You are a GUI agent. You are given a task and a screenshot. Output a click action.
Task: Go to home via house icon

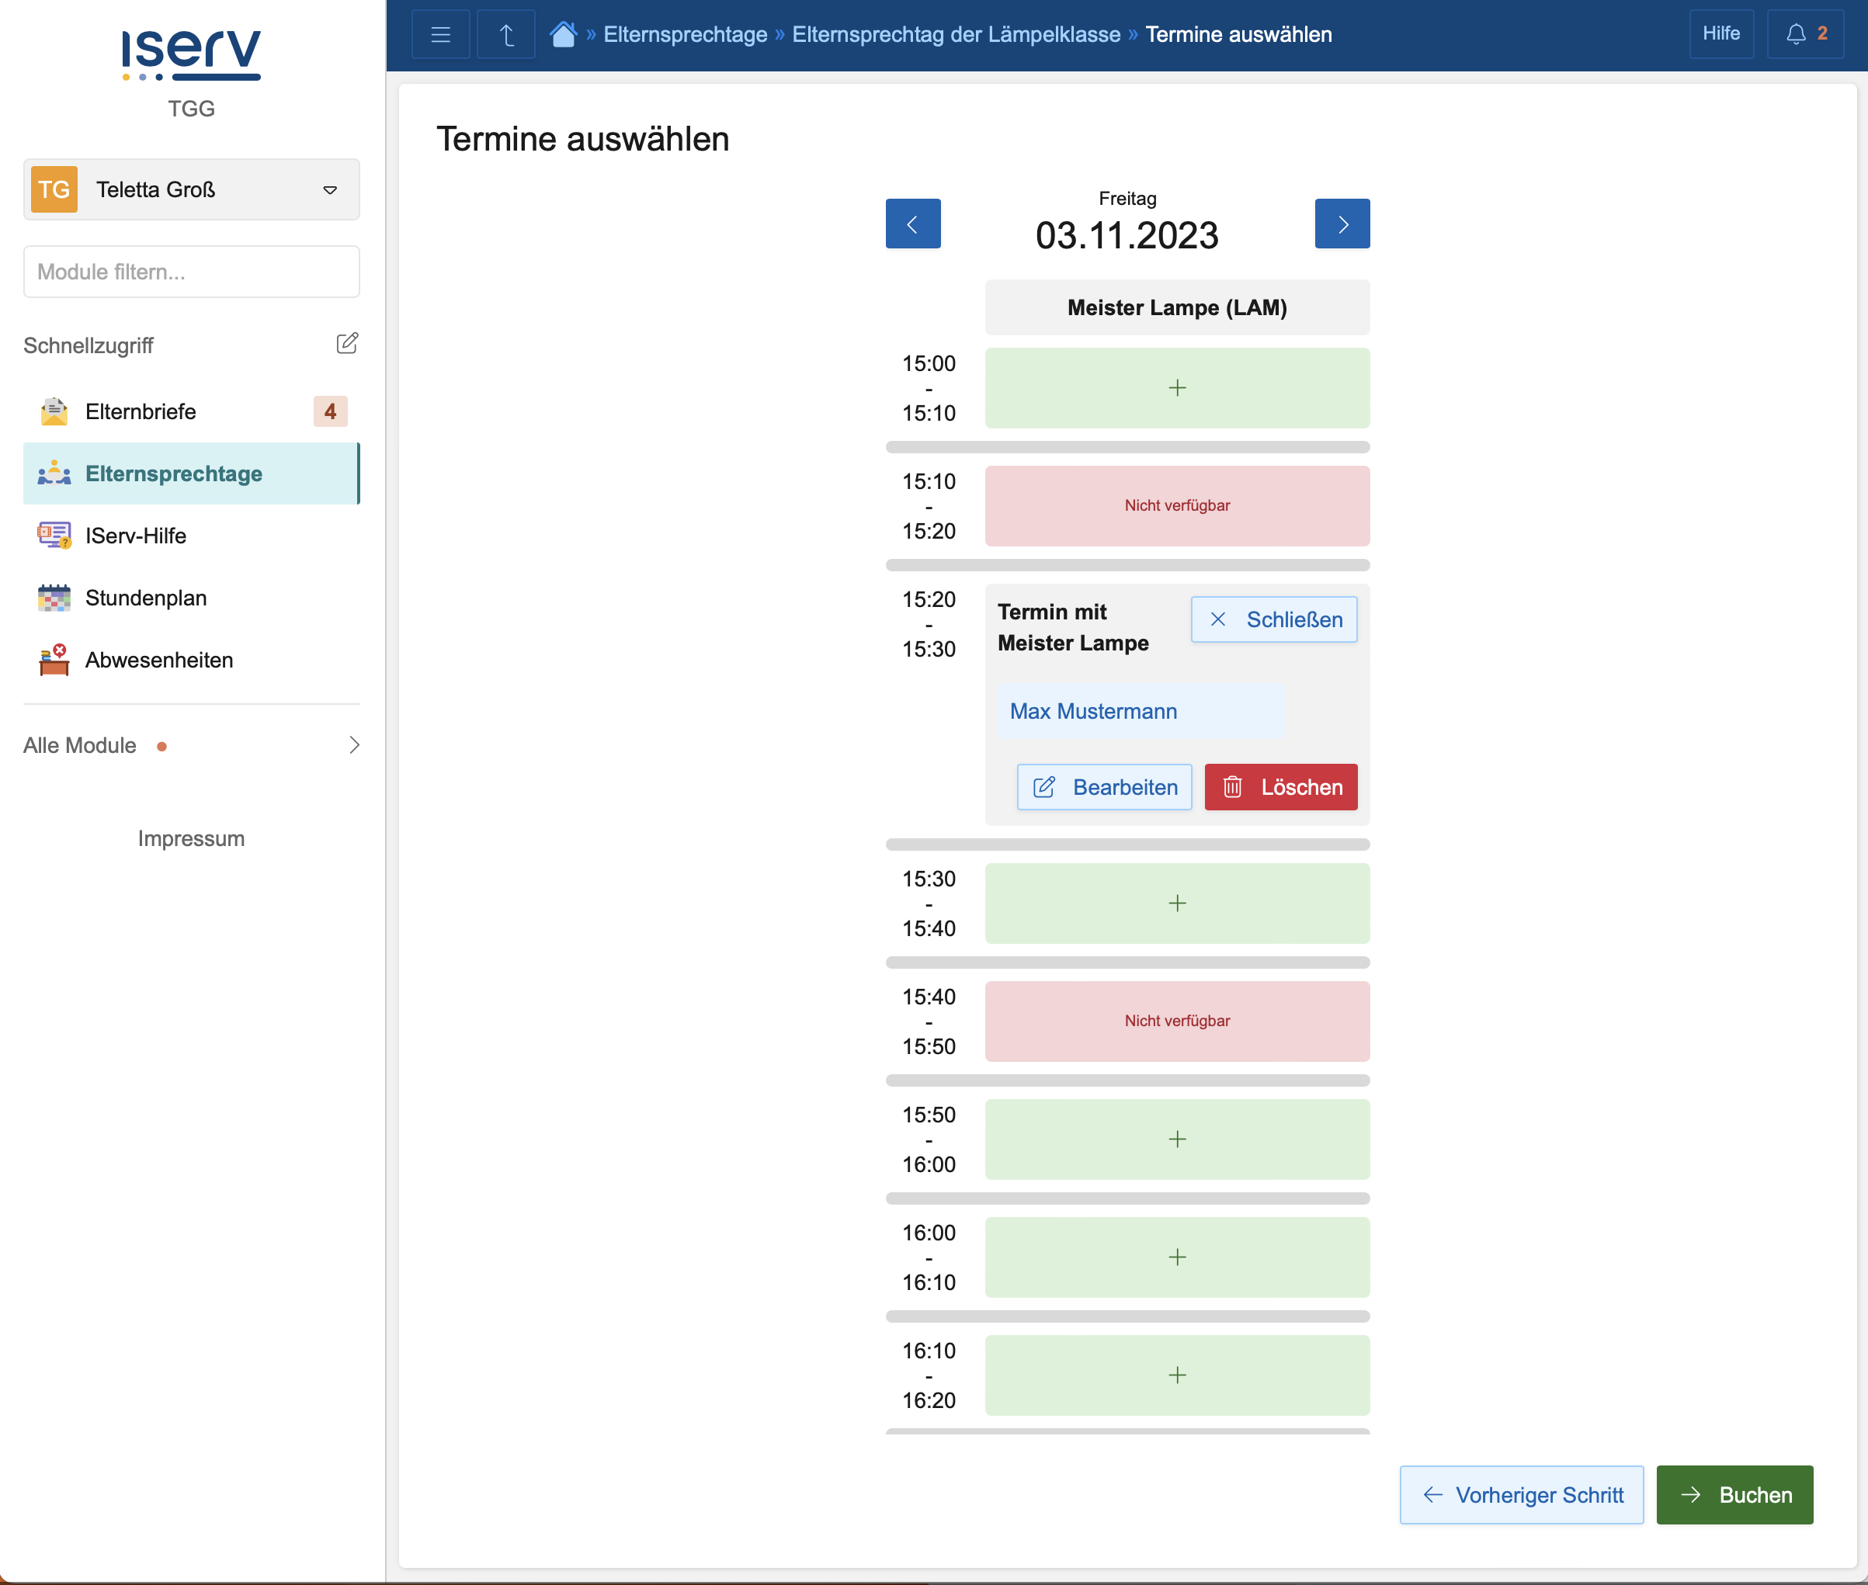pyautogui.click(x=564, y=34)
